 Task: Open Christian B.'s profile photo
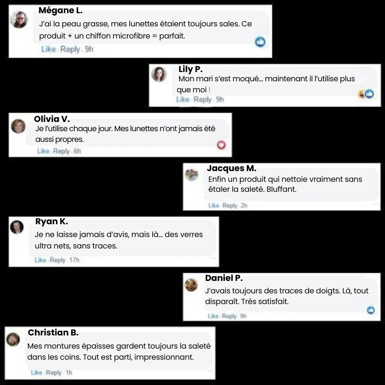pyautogui.click(x=13, y=340)
